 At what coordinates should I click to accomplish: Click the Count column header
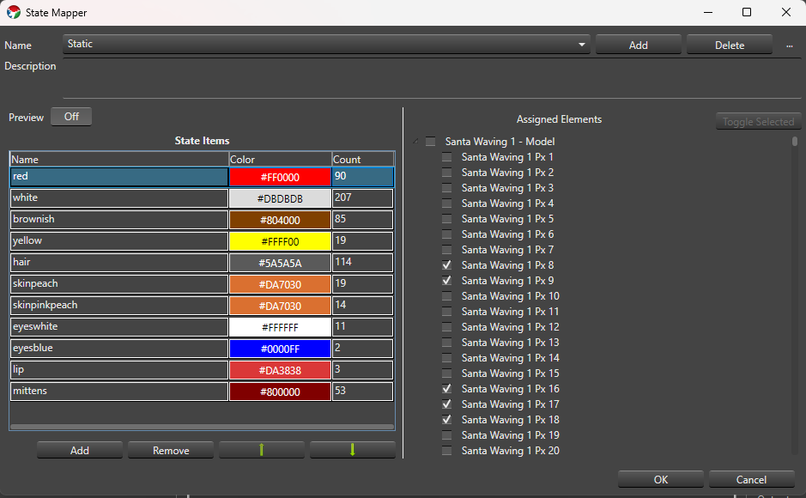click(x=363, y=160)
